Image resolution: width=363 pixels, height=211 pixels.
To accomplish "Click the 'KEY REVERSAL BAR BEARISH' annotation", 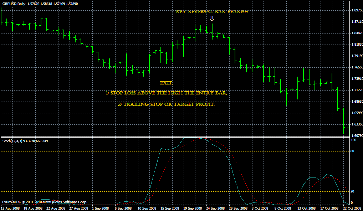I will click(x=212, y=11).
